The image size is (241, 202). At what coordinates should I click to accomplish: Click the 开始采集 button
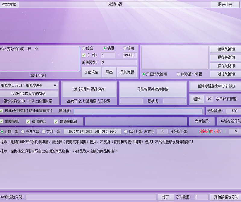[91, 72]
